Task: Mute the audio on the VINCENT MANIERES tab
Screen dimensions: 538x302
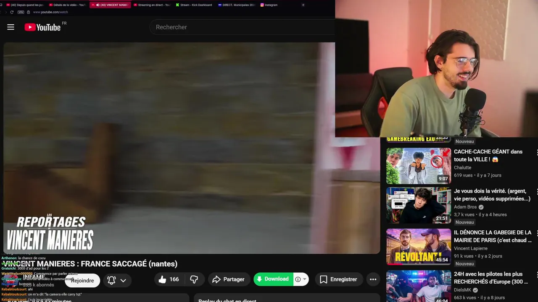Action: click(98, 5)
